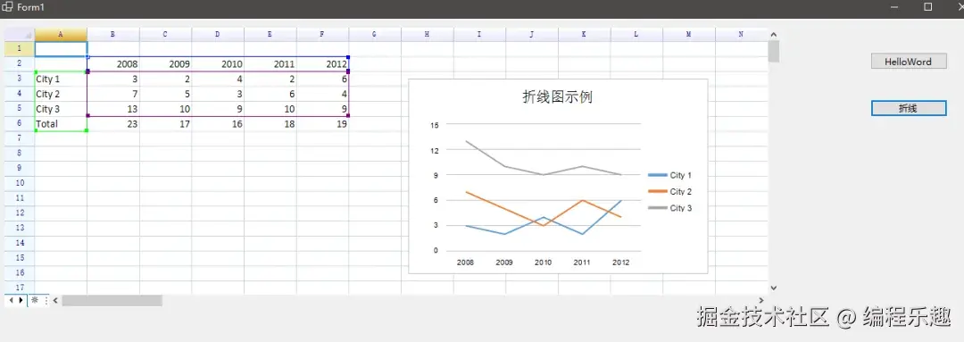Add a new sheet using the asterisk tab
This screenshot has width=964, height=342.
[x=35, y=300]
